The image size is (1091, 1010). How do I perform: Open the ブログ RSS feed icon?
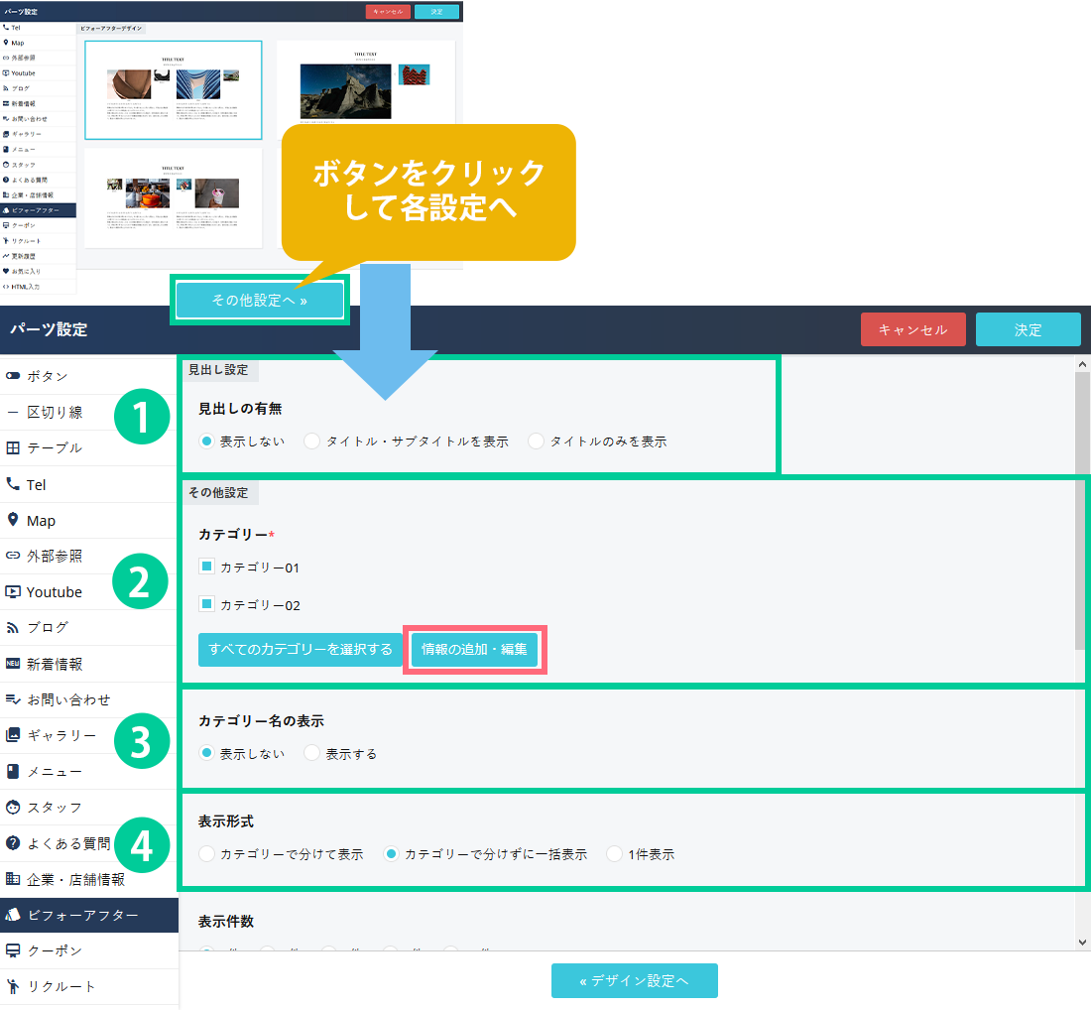[x=13, y=627]
